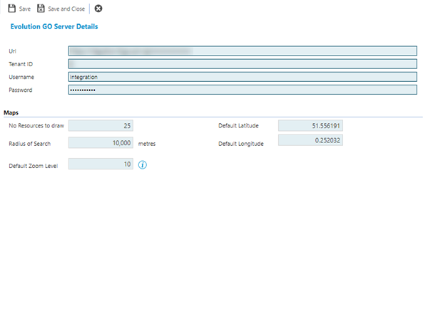Click the info icon beside Default Zoom Level
Image resolution: width=428 pixels, height=326 pixels.
click(x=142, y=165)
